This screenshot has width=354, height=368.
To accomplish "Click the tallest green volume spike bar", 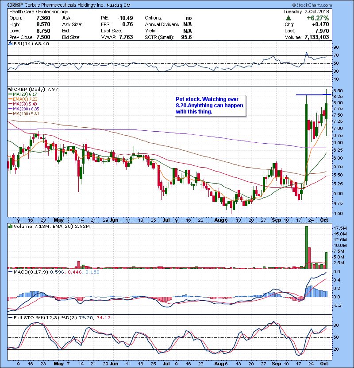I will point(307,247).
